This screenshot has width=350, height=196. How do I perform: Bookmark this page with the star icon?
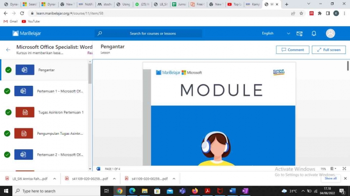pyautogui.click(x=301, y=13)
